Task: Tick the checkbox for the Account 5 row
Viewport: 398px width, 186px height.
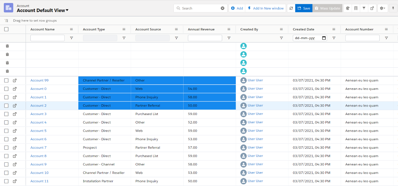Action: click(x=6, y=131)
